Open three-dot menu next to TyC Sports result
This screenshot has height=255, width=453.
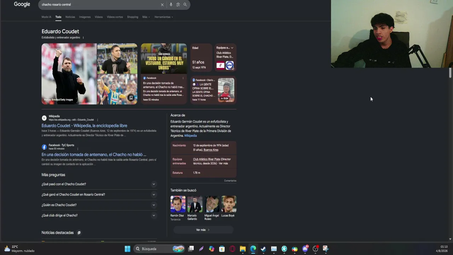point(78,149)
